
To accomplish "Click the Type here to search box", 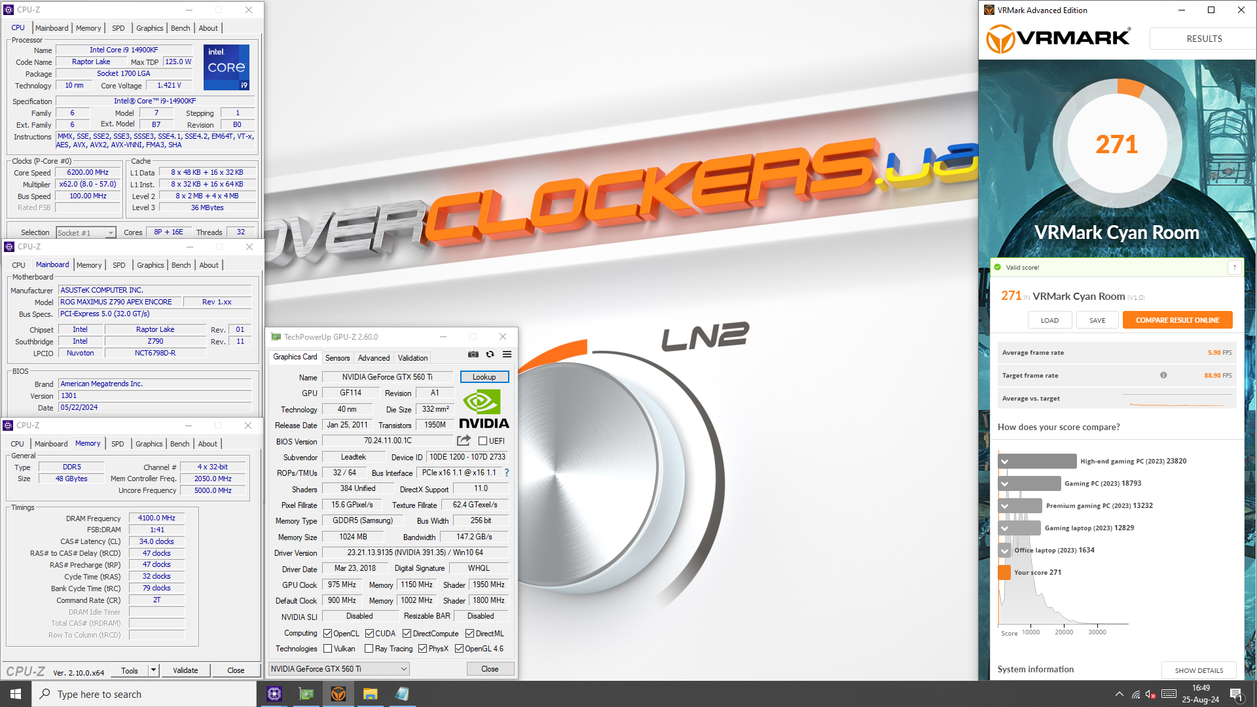I will [144, 694].
